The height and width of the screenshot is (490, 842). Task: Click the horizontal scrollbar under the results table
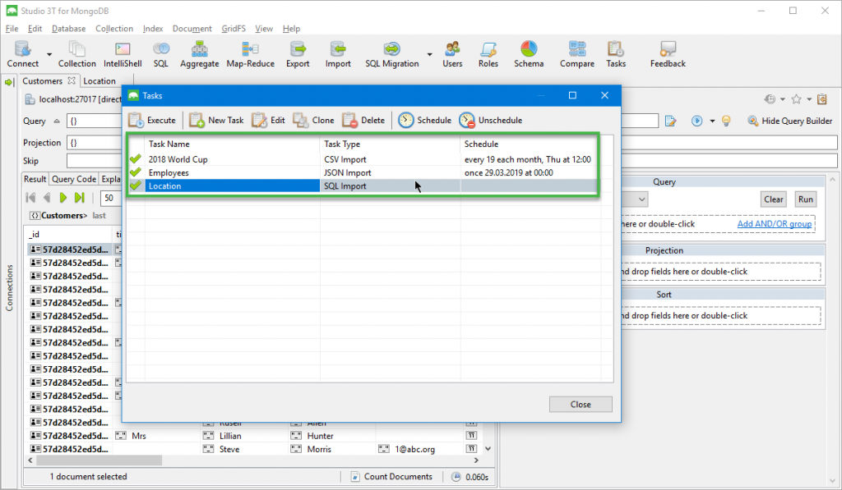pos(99,460)
